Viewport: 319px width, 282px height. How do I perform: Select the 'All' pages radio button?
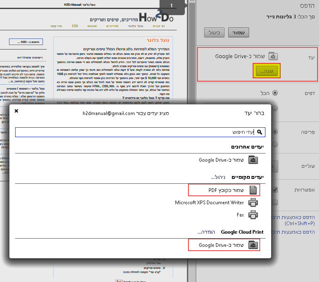coord(275,93)
